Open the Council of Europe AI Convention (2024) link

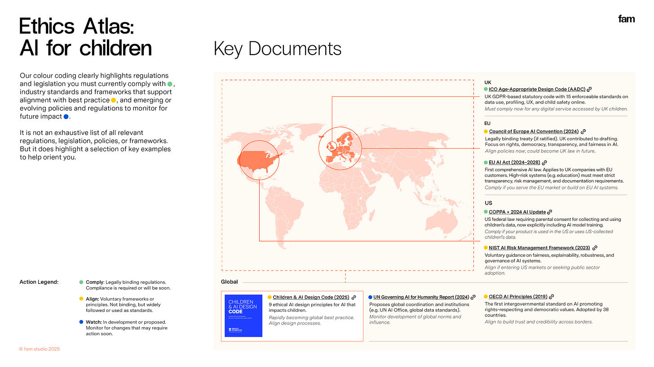[x=534, y=131]
